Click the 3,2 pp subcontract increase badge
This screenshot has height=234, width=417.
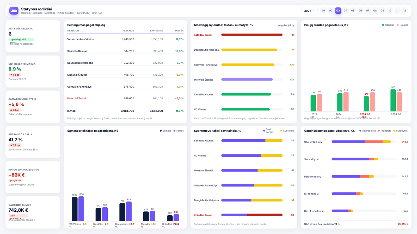point(15,145)
